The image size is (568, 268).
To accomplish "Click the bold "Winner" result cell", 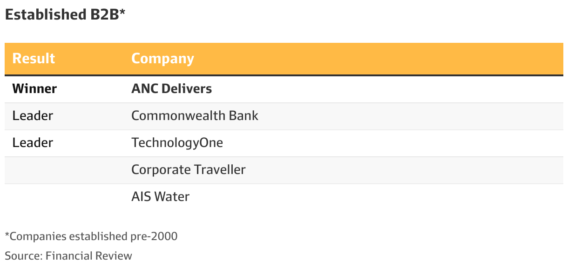I will tap(34, 88).
